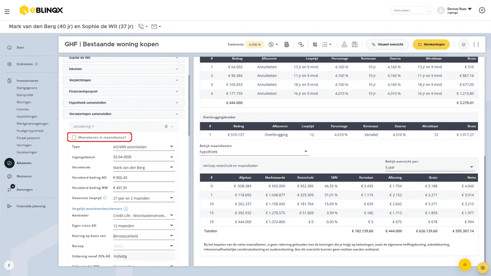Open the Aanbieder dropdown showing Credit Life
The height and width of the screenshot is (276, 491).
143,215
